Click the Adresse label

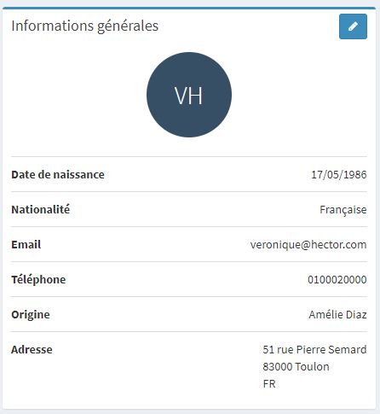32,350
